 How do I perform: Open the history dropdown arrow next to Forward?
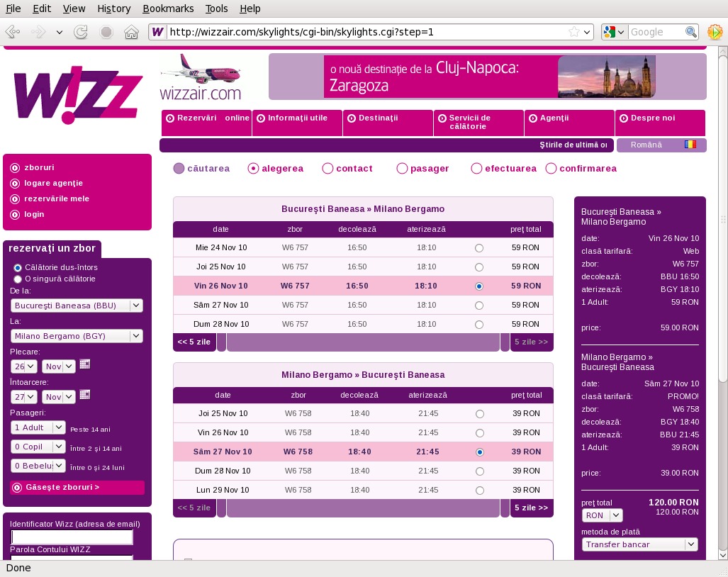[60, 32]
